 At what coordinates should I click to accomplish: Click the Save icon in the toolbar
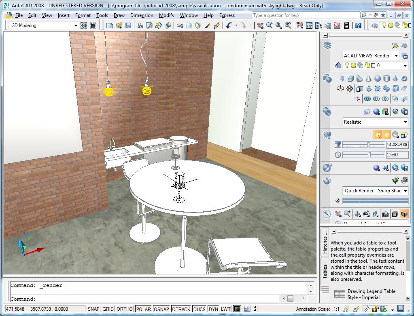(x=128, y=25)
